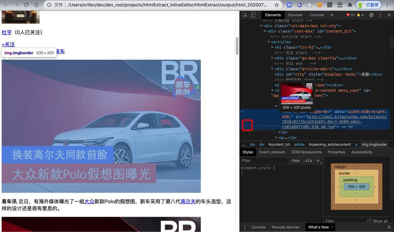
Task: Select the div id city node
Action: pyautogui.click(x=329, y=74)
